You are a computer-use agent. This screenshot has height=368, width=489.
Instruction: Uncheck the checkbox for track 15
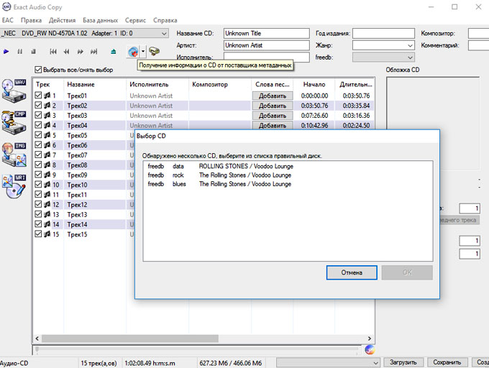(39, 234)
